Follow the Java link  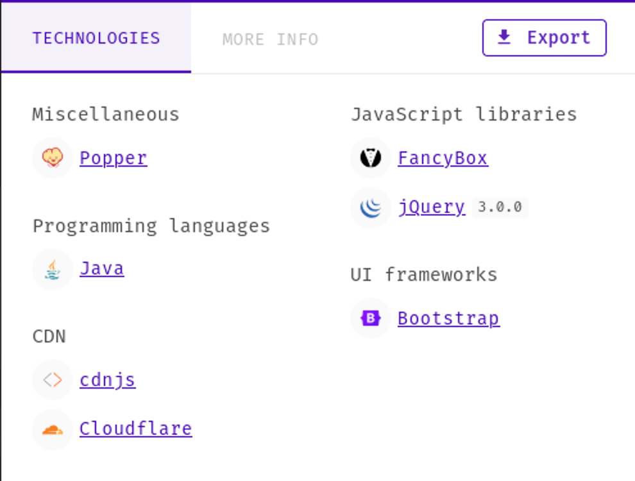click(102, 269)
